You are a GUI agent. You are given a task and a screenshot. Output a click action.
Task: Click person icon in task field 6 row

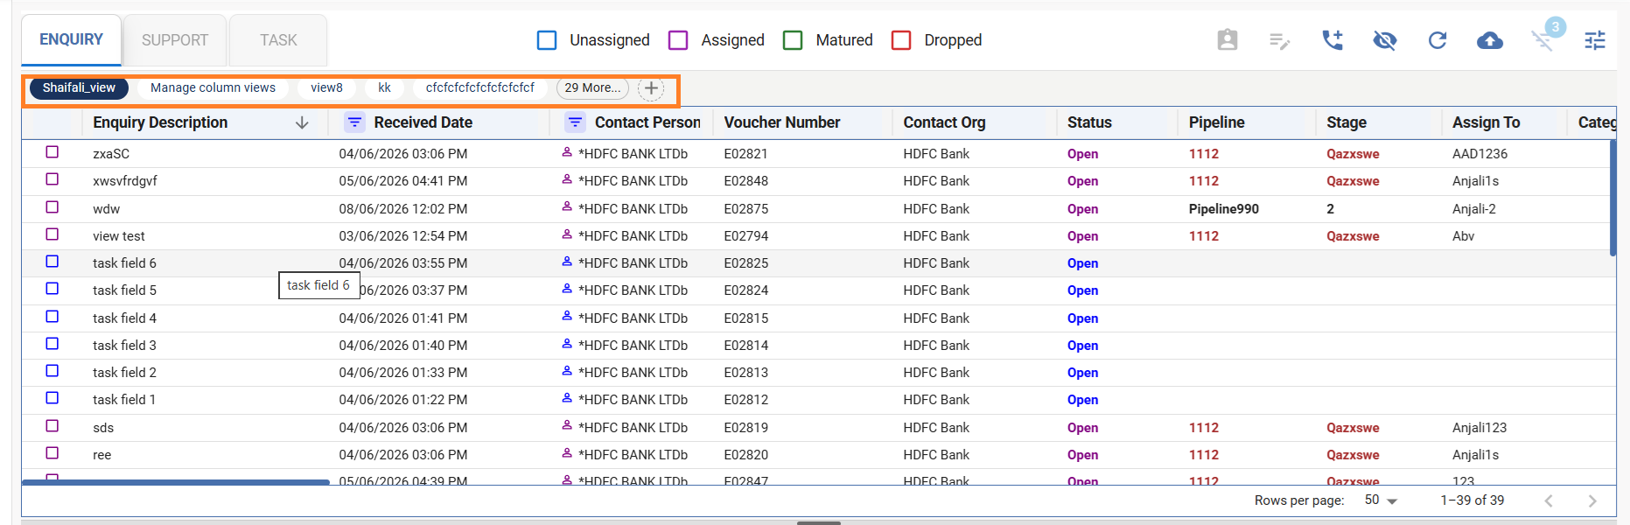(x=567, y=262)
